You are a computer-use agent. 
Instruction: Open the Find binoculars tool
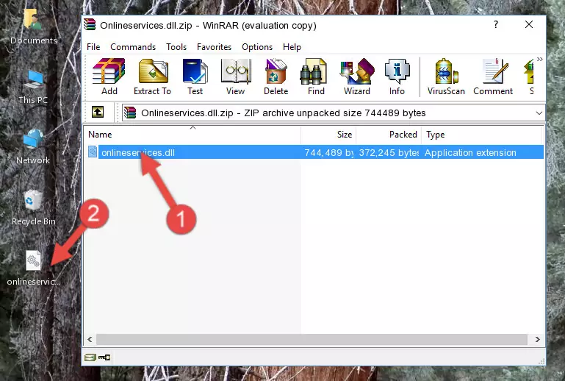click(316, 76)
